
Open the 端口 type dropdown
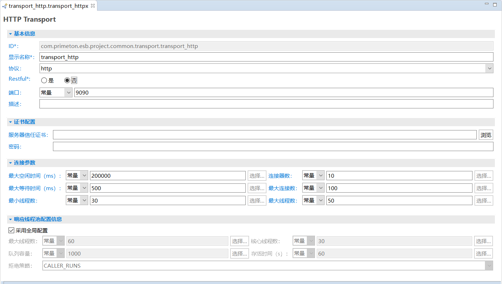click(x=68, y=92)
